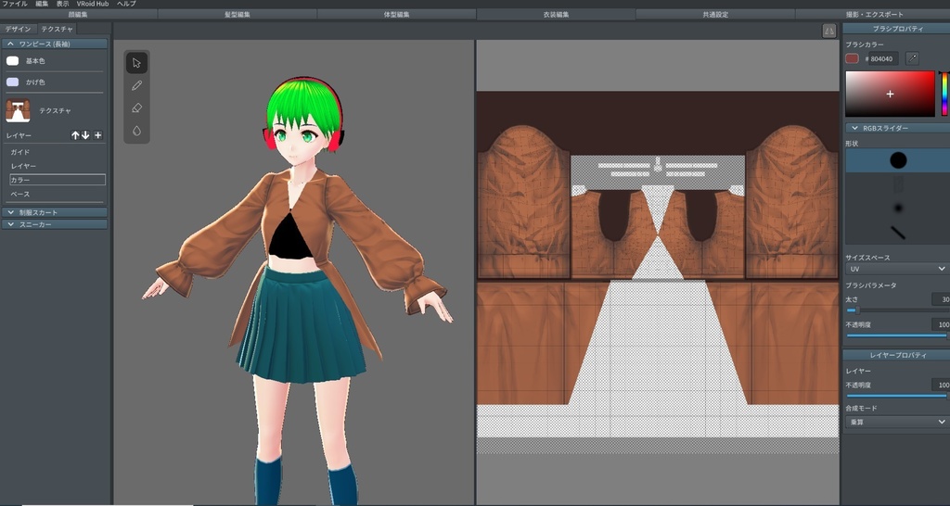Select the cursor selection tool

136,63
